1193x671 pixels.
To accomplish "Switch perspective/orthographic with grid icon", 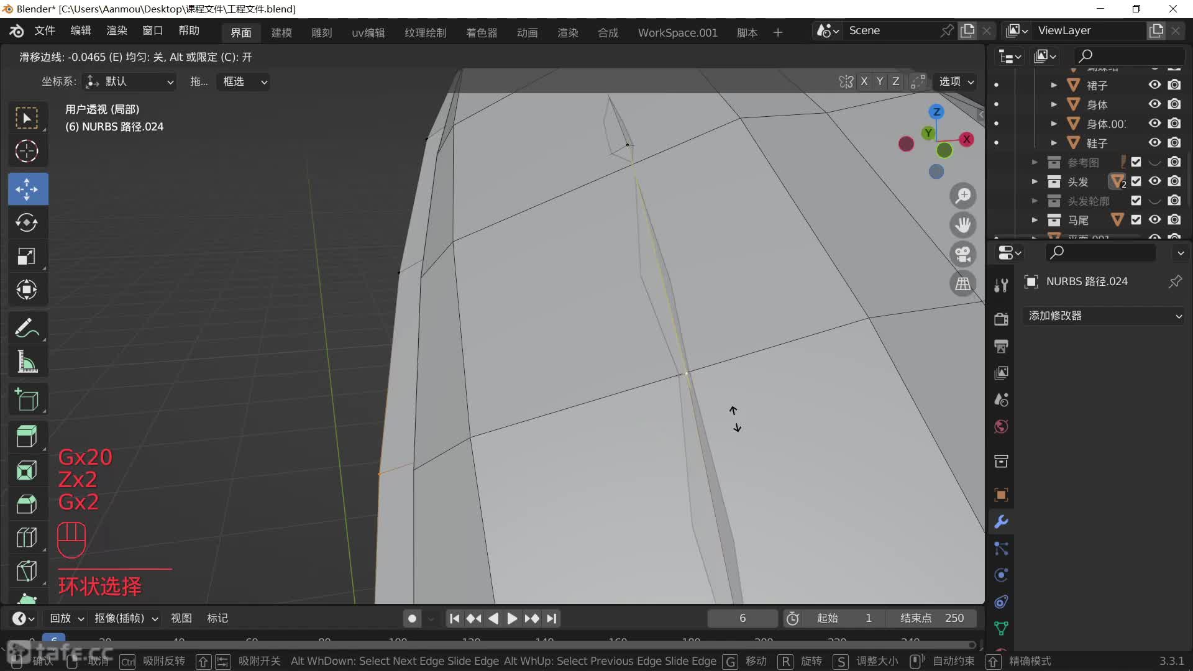I will (963, 284).
